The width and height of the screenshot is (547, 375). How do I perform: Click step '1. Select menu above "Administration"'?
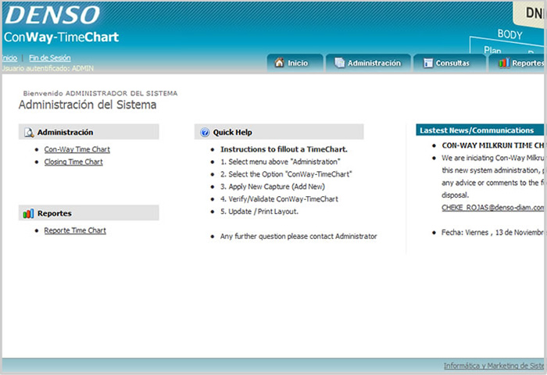[x=281, y=162]
